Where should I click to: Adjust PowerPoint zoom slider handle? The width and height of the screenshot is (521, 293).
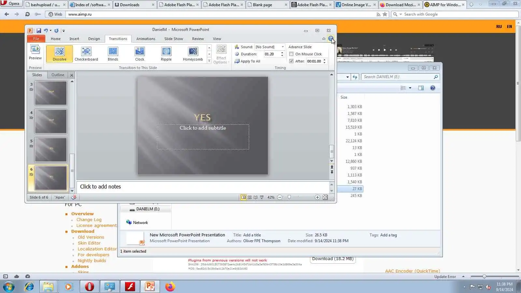coord(289,197)
